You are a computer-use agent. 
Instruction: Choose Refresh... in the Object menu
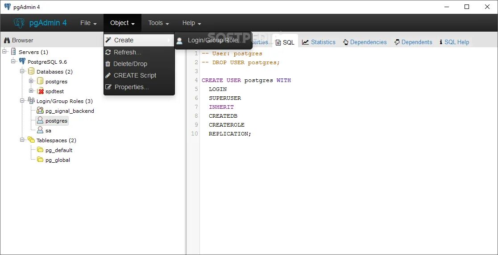tap(139, 52)
